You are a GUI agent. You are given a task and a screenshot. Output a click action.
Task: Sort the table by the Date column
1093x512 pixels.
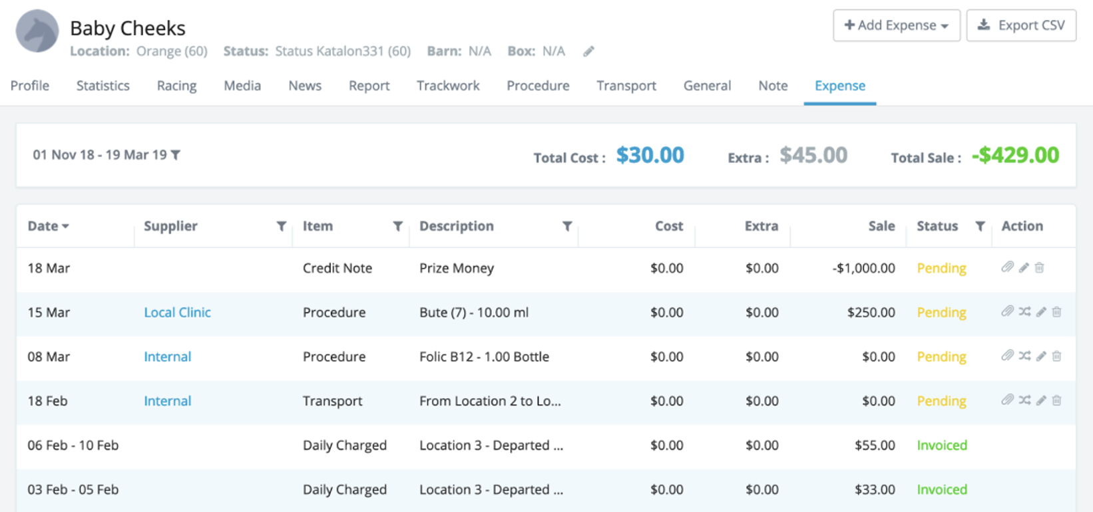click(48, 226)
